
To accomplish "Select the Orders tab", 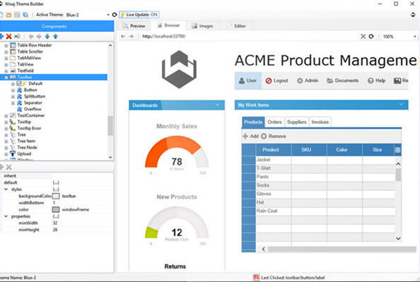I will (274, 122).
